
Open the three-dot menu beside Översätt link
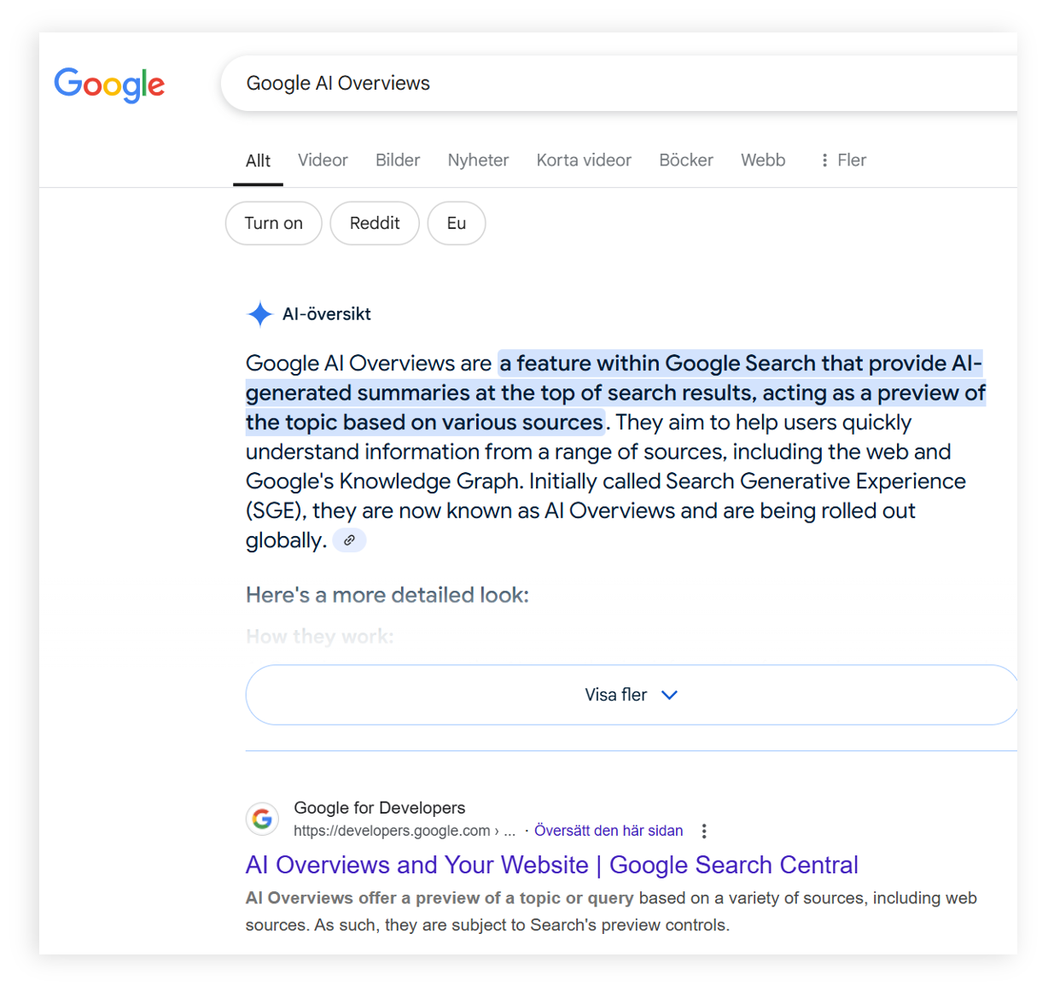[704, 831]
